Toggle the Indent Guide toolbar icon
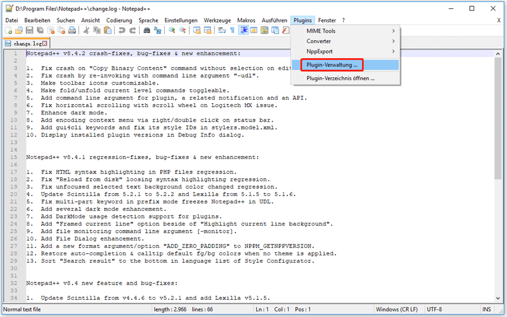The width and height of the screenshot is (507, 317). (243, 31)
